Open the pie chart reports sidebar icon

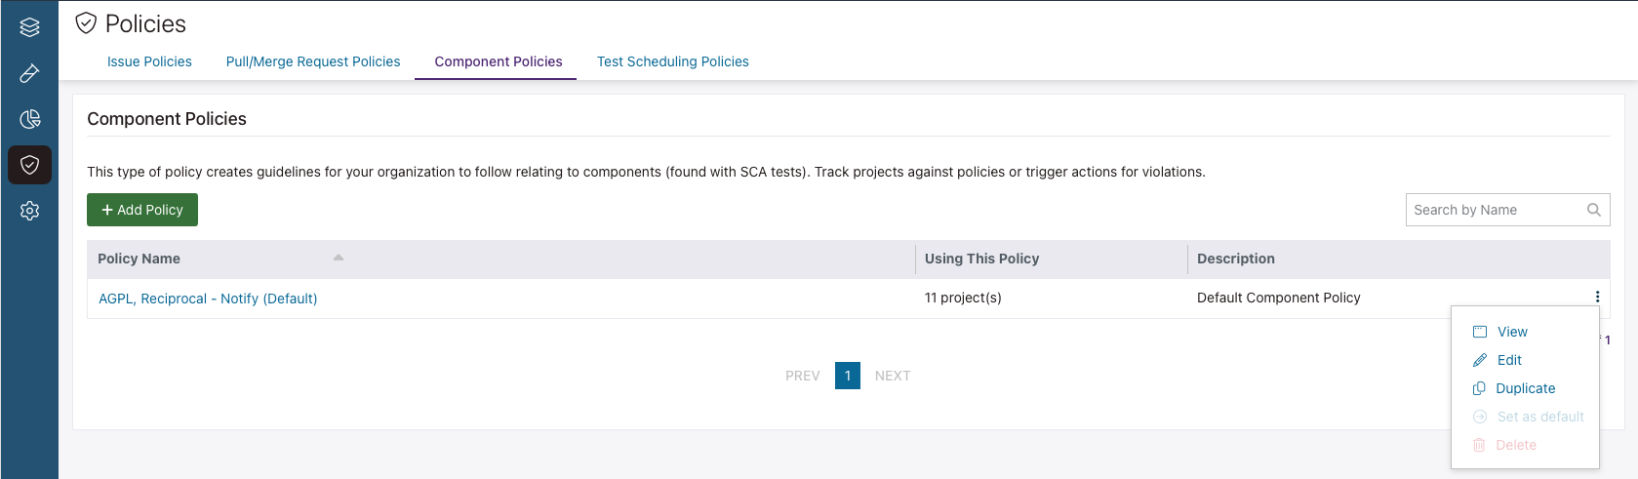(x=29, y=119)
